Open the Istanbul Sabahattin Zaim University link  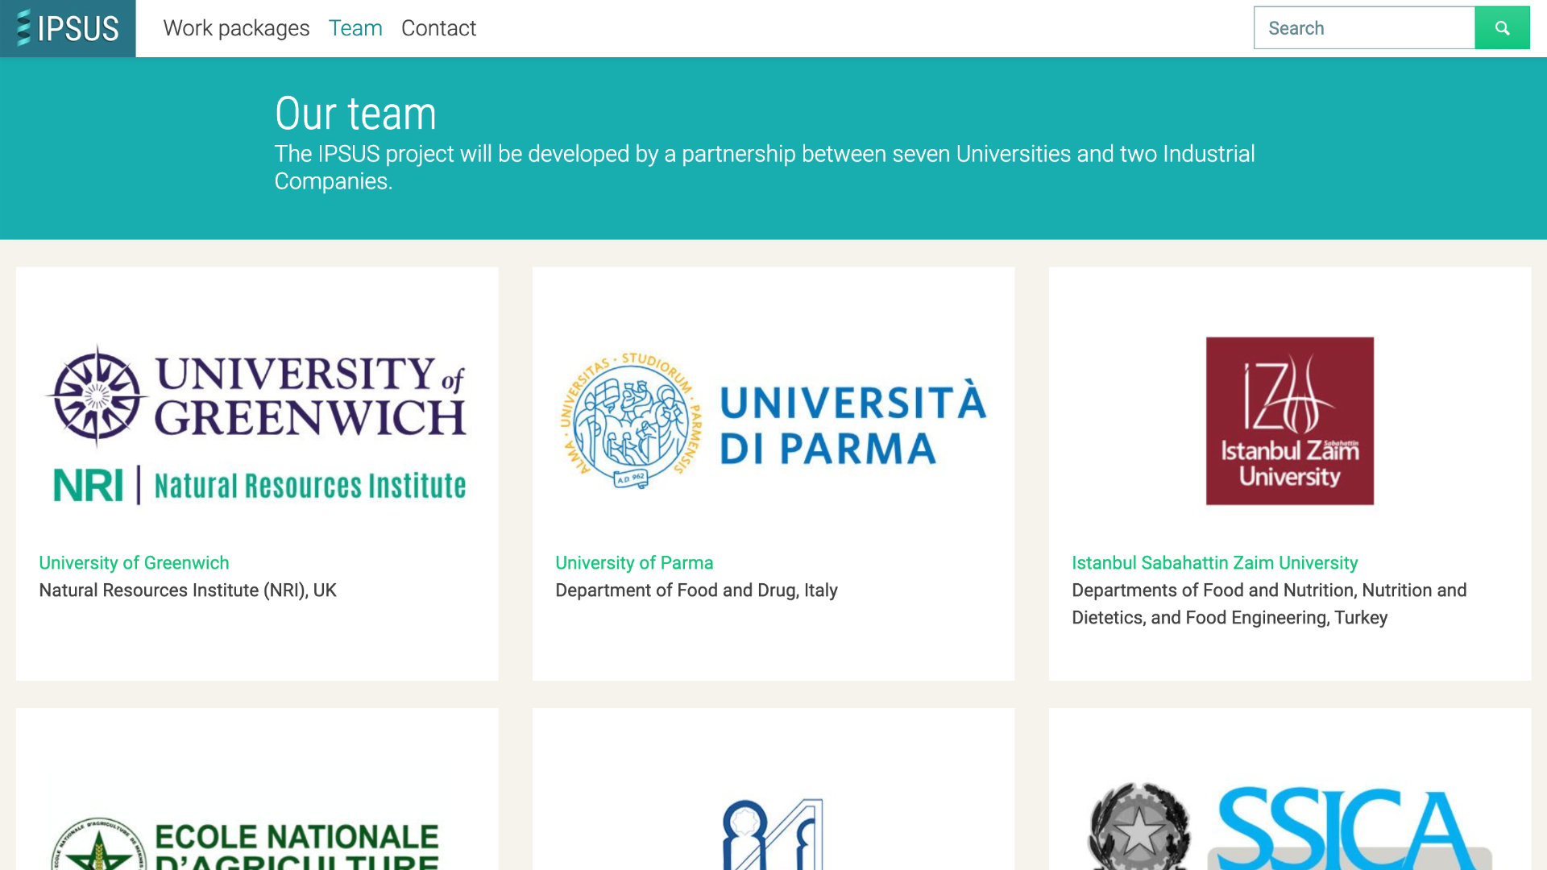coord(1214,563)
